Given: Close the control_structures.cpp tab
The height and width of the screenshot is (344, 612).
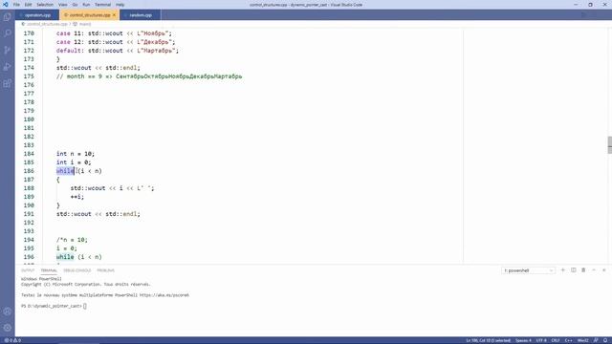Looking at the screenshot, I should coord(114,15).
